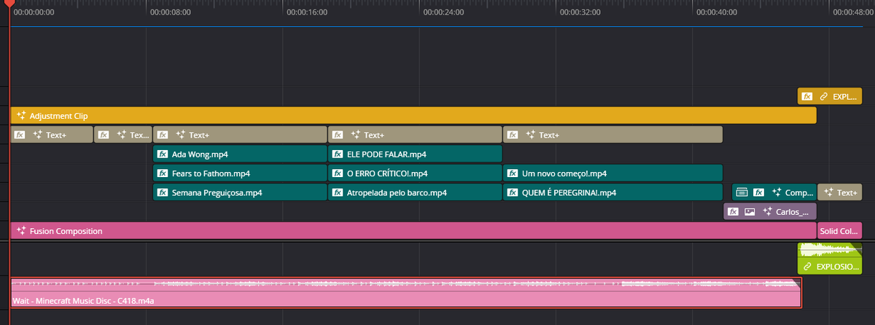Click the fx badge on the Comp... clip
The height and width of the screenshot is (325, 875).
click(758, 192)
